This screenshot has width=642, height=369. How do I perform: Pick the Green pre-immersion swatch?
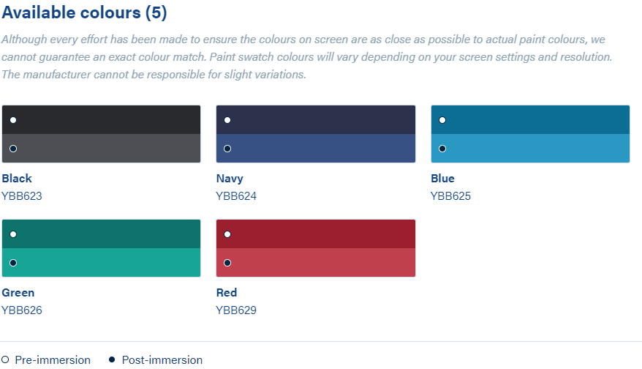click(101, 234)
